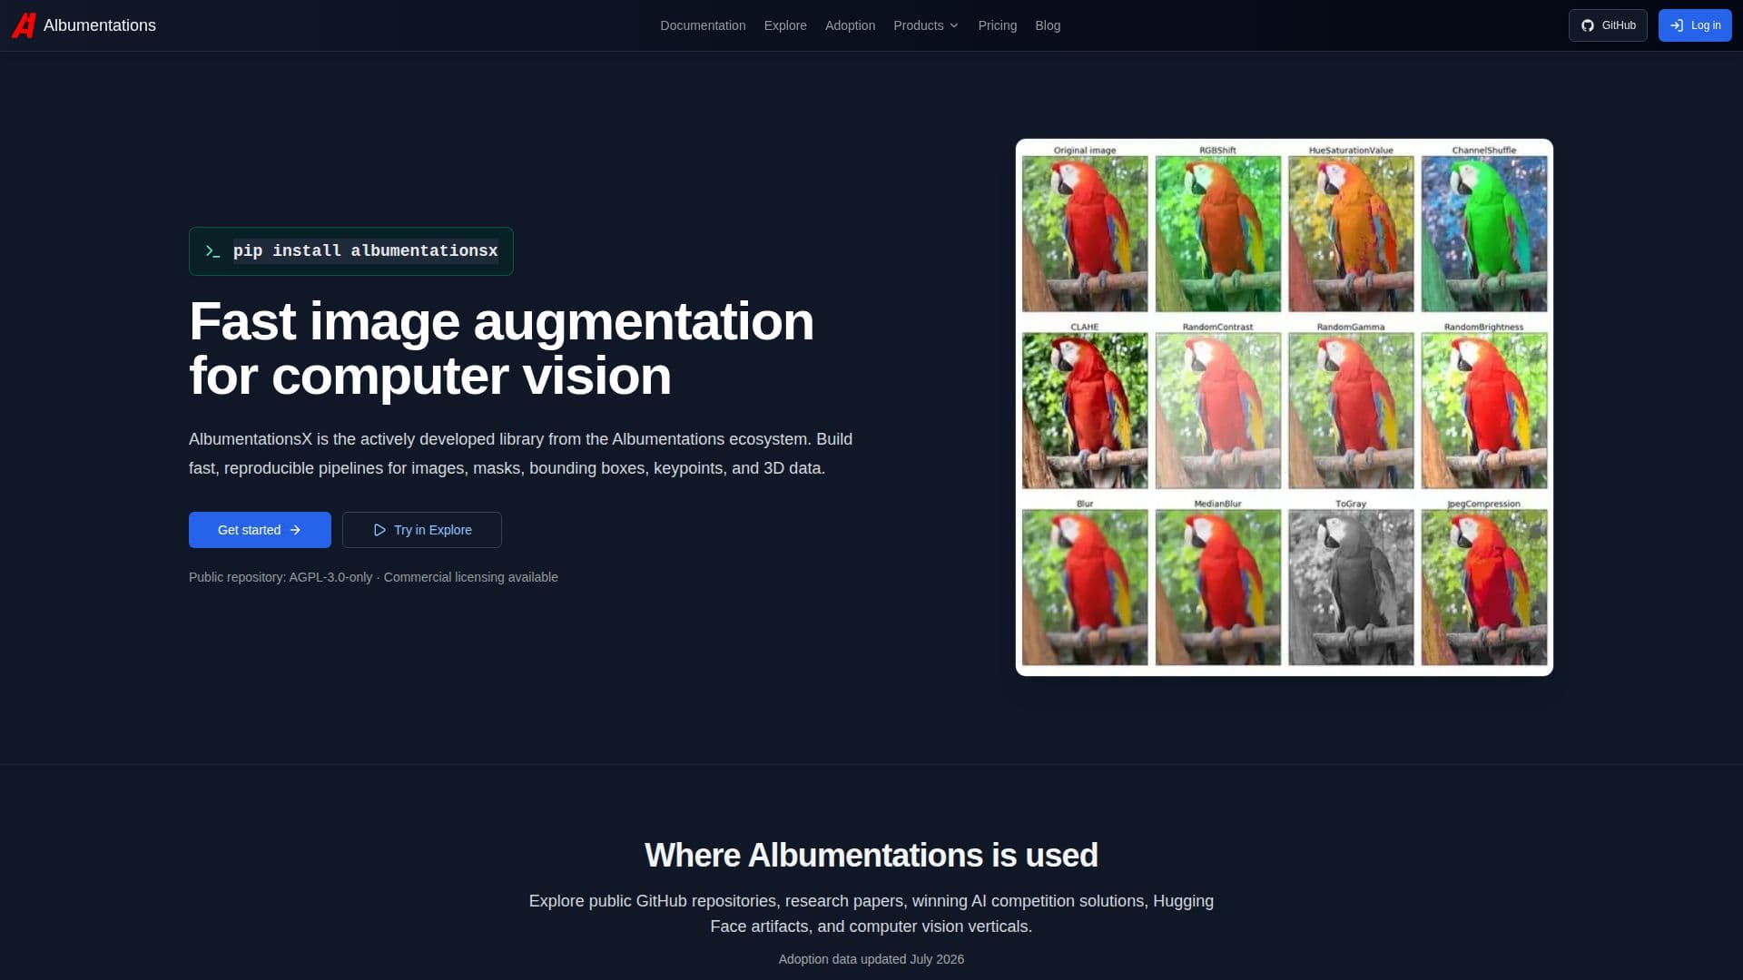Click the JpegCompression parrot thumbnail
This screenshot has height=980, width=1743.
(1484, 588)
